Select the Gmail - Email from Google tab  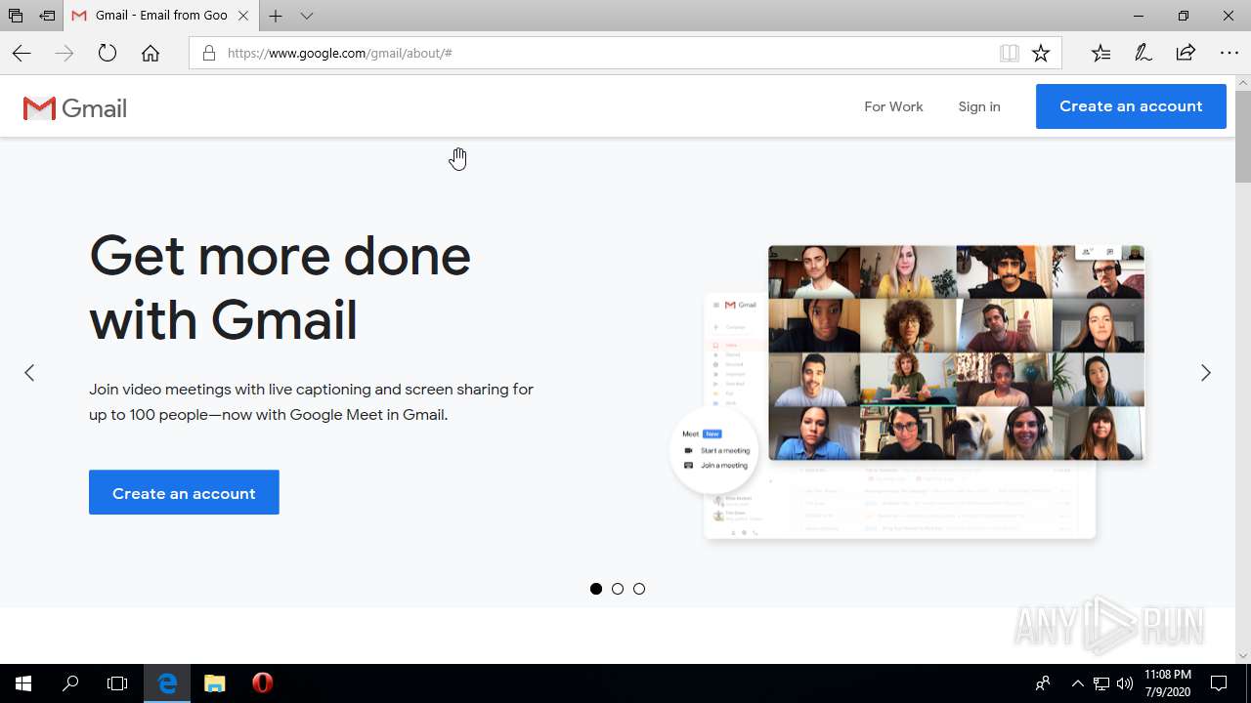161,16
